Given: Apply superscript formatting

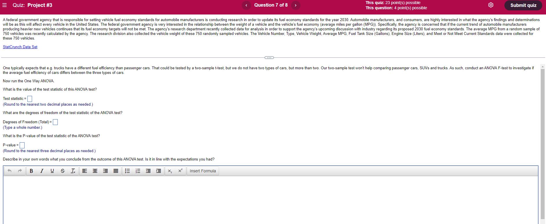Looking at the screenshot, I should pos(180,171).
